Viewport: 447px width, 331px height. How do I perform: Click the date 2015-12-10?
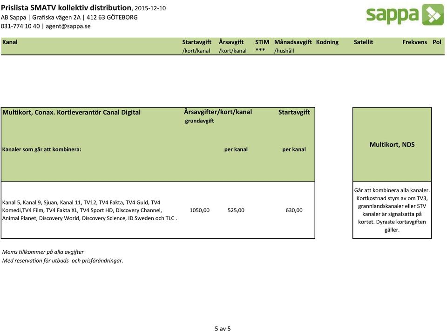click(150, 8)
